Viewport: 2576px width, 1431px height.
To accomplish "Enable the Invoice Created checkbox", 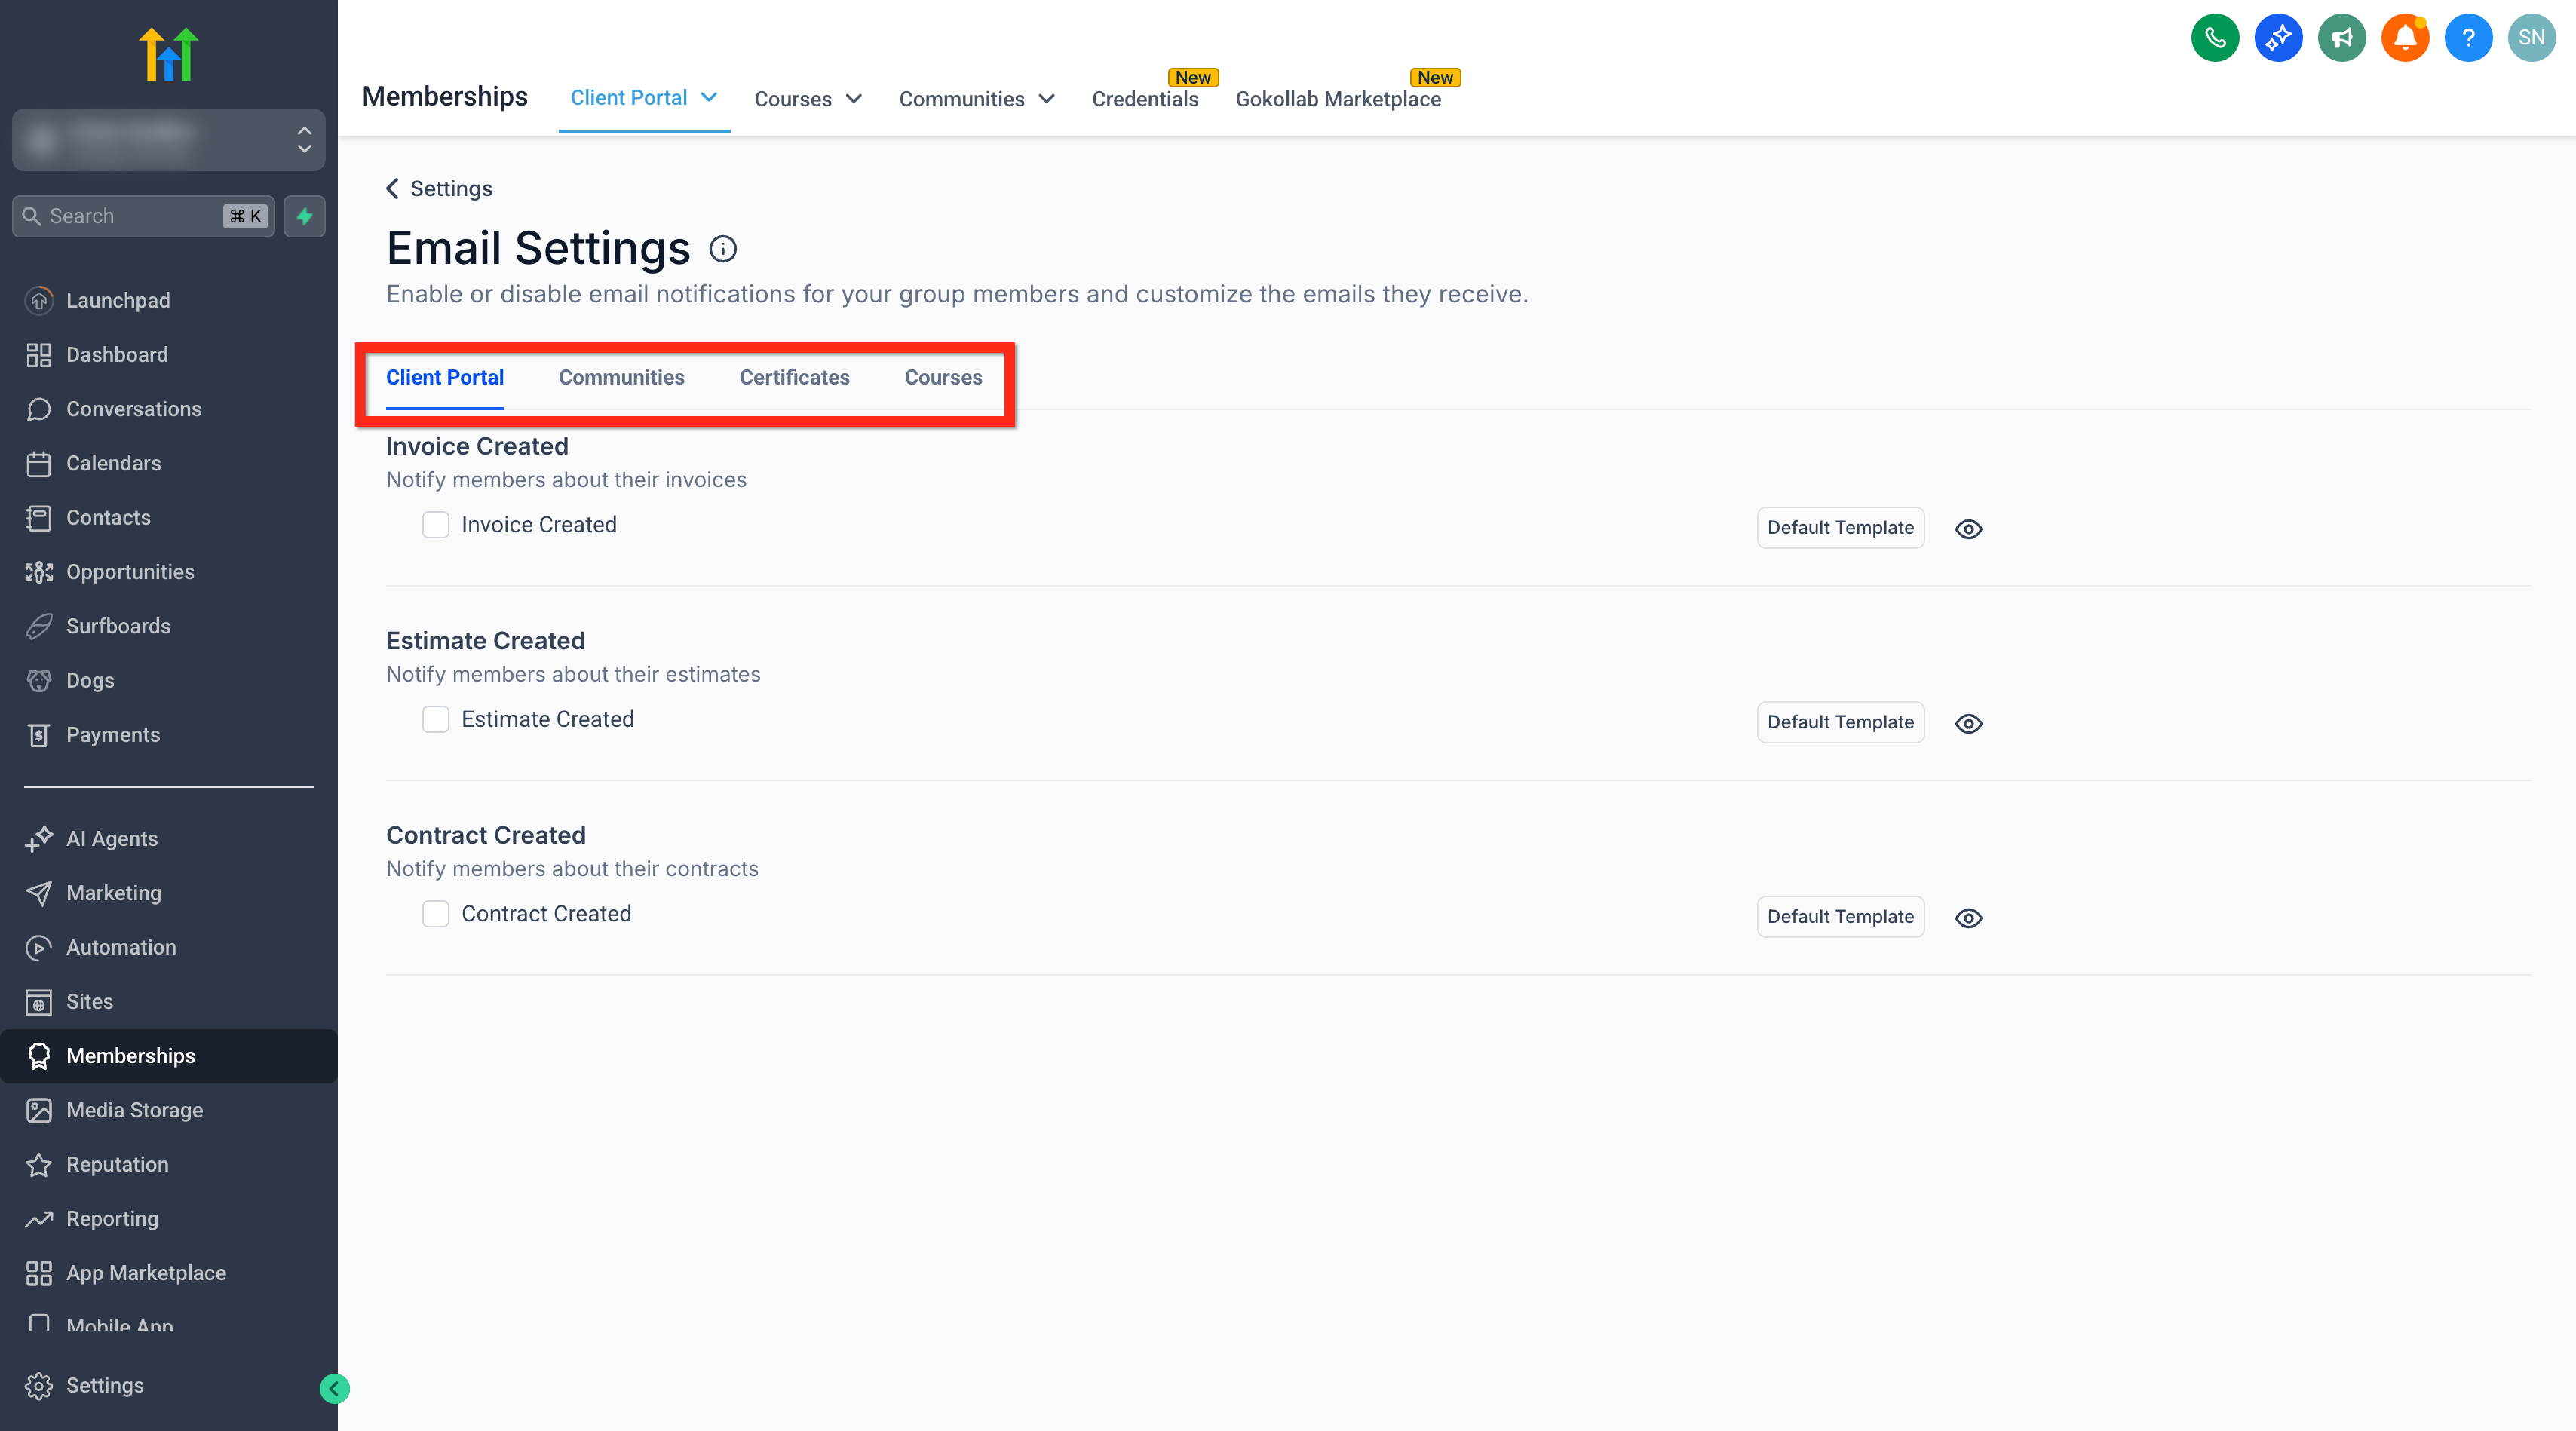I will (436, 525).
